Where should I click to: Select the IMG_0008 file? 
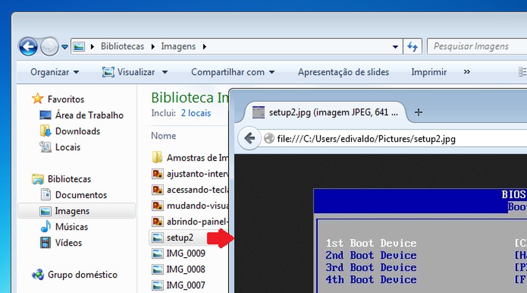click(x=185, y=269)
